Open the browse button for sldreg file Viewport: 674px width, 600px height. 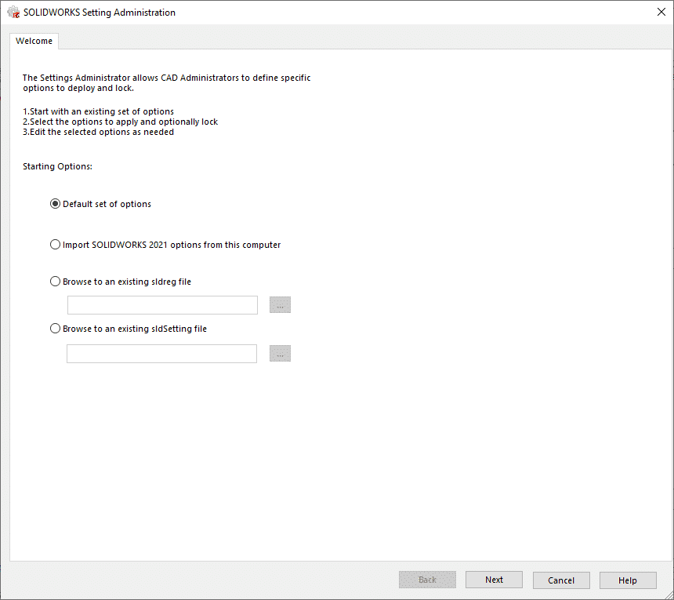[281, 305]
